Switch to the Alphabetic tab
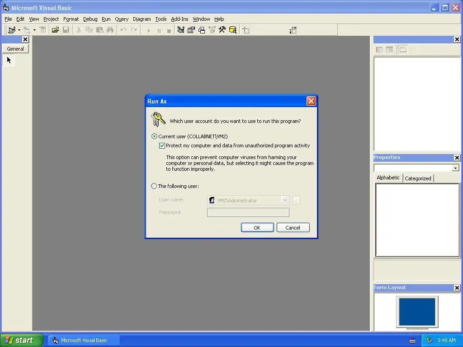Screen dimensions: 463x347 pos(388,178)
